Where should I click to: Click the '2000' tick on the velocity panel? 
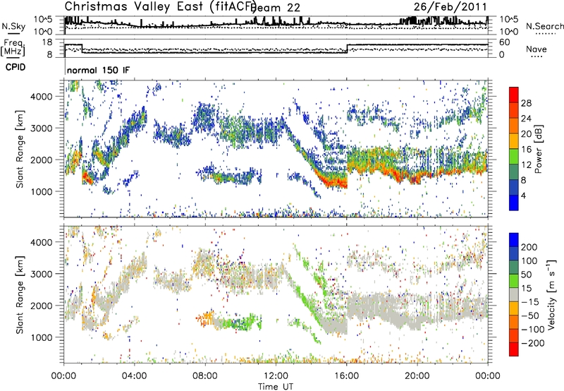pos(41,306)
